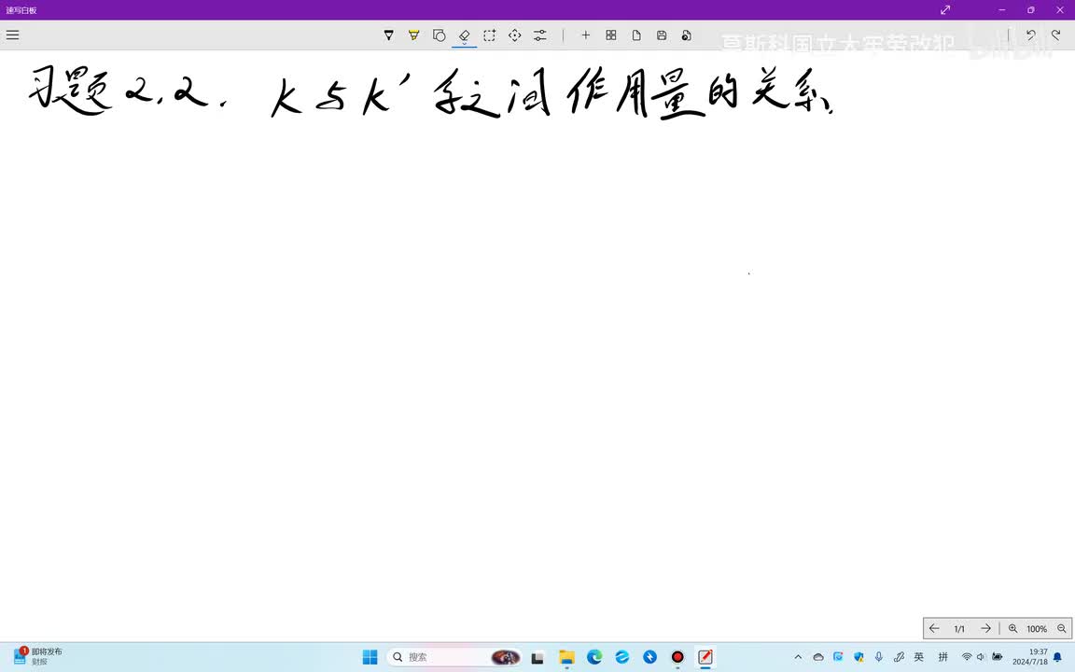Open the page grid overview
Viewport: 1075px width, 672px height.
point(611,35)
